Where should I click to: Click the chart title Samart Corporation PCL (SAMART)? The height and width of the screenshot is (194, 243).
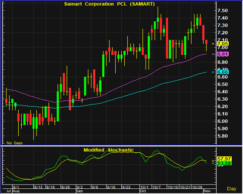110,4
